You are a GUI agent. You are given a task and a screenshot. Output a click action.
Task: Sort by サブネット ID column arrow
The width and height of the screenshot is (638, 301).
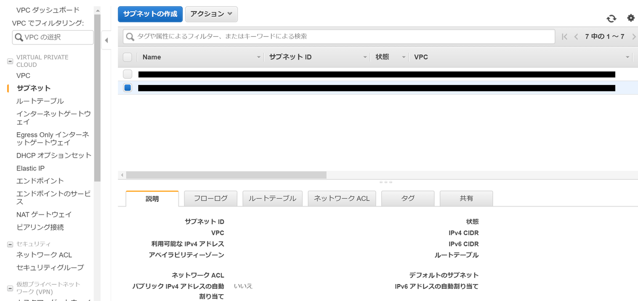point(365,57)
